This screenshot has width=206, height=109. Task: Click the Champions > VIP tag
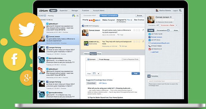pos(153,25)
